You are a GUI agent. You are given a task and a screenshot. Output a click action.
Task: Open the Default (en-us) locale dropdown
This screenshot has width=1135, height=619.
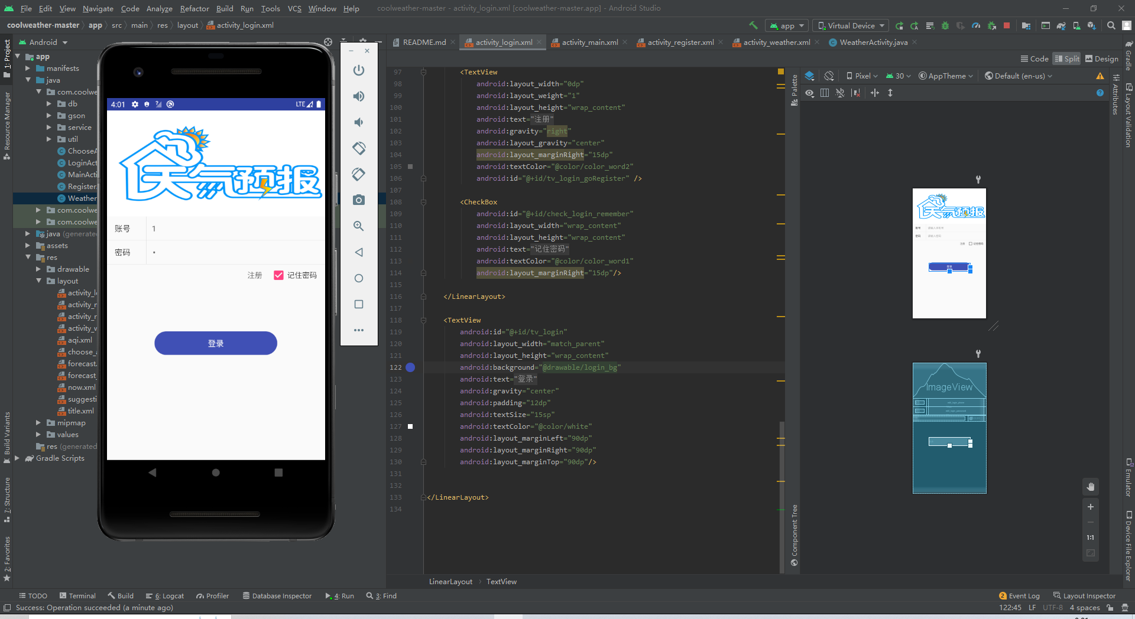pyautogui.click(x=1019, y=76)
